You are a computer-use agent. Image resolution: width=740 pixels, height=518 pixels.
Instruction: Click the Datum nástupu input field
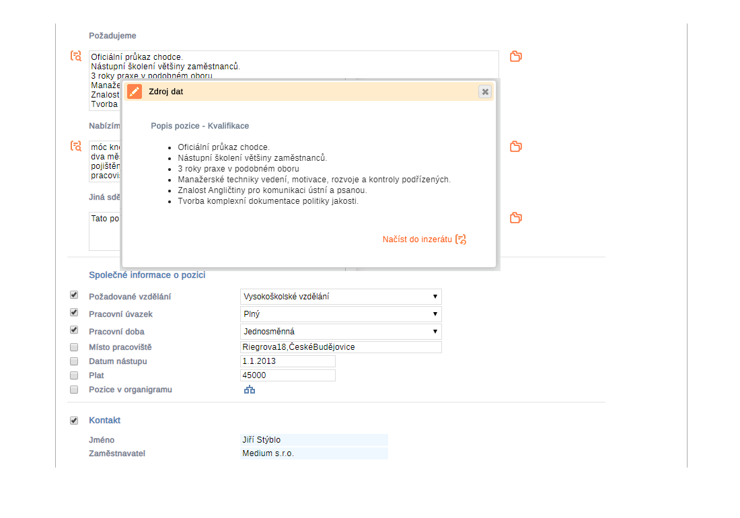coord(287,361)
